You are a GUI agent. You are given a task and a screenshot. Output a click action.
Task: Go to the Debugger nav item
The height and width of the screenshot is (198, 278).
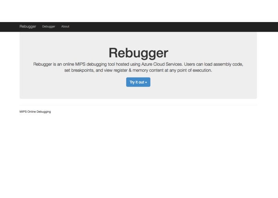[48, 26]
